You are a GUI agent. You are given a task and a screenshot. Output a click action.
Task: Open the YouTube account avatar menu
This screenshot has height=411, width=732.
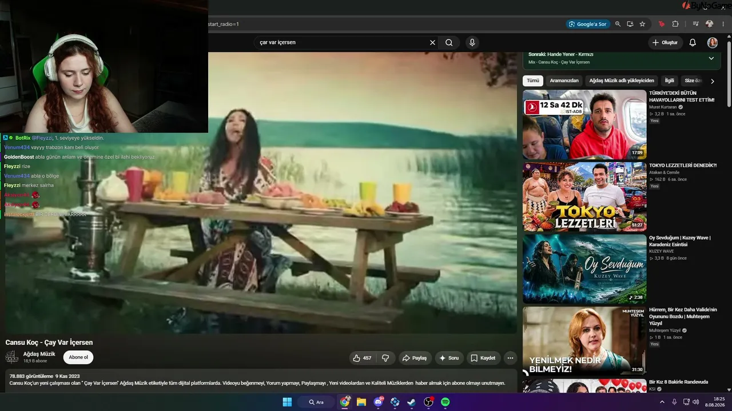712,42
